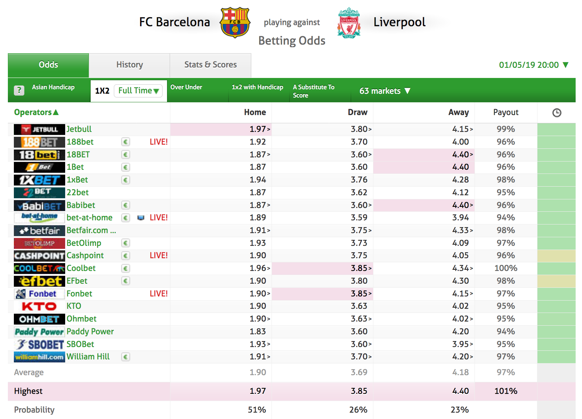Click the TV stream icon for bet-at-home
The height and width of the screenshot is (419, 582).
coord(141,218)
